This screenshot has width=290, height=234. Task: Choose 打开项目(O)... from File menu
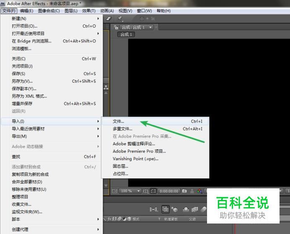(x=52, y=26)
